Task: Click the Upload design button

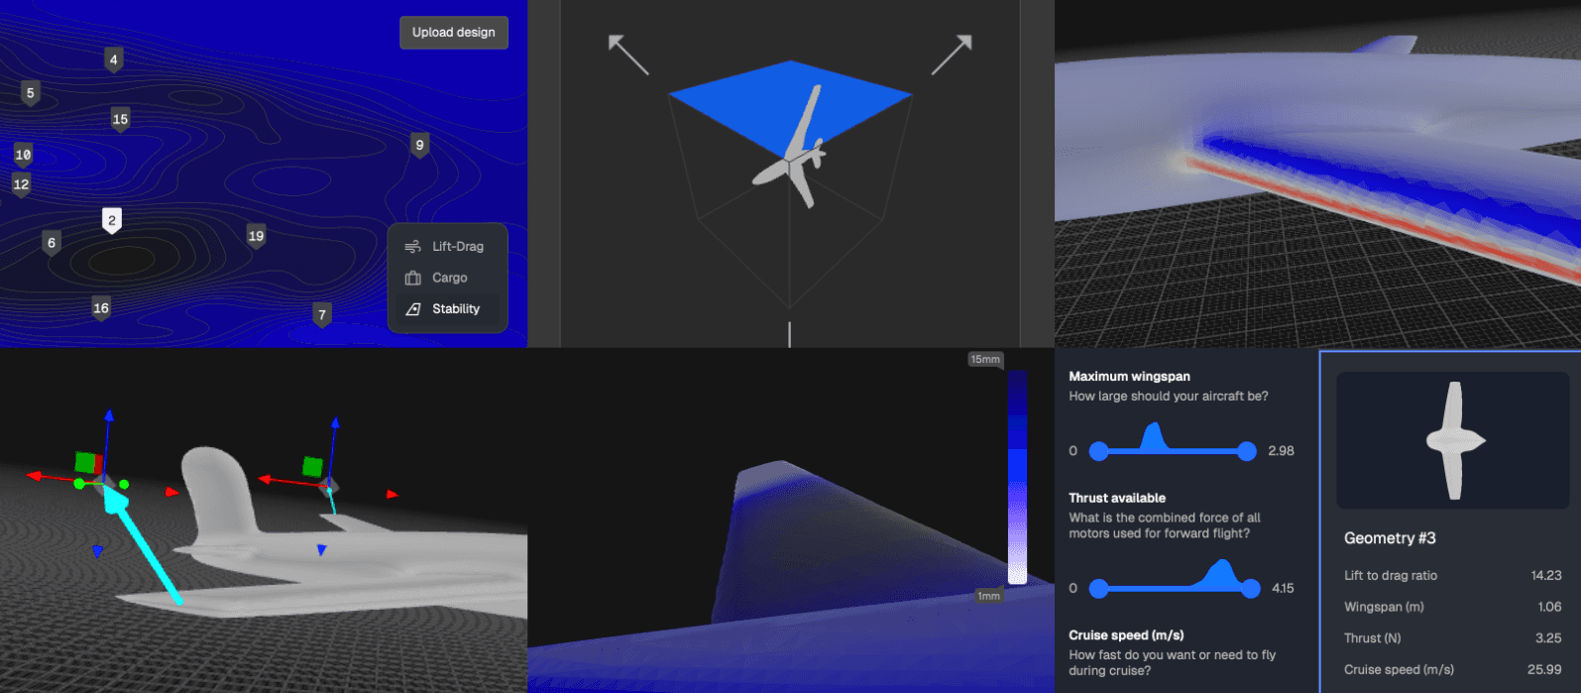Action: 454,33
